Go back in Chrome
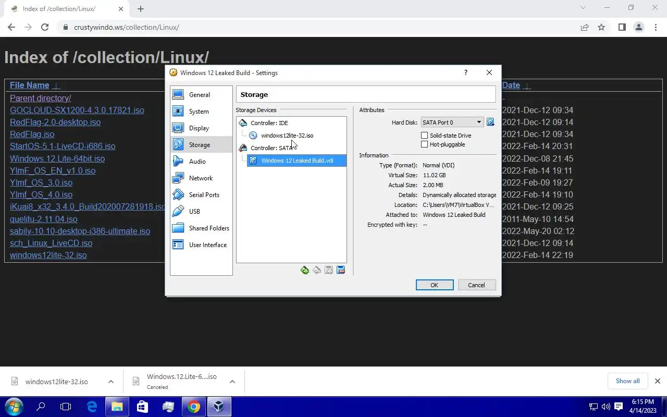The width and height of the screenshot is (667, 417). 11,27
